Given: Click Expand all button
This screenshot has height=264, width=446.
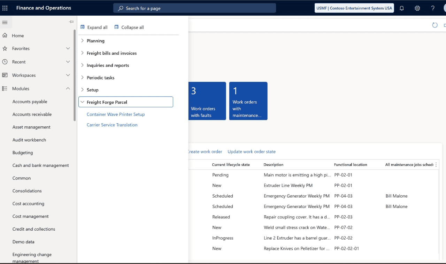Looking at the screenshot, I should click(x=94, y=27).
